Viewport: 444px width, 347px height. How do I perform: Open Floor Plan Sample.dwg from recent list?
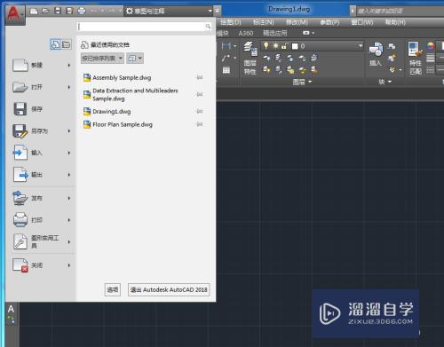coord(123,124)
